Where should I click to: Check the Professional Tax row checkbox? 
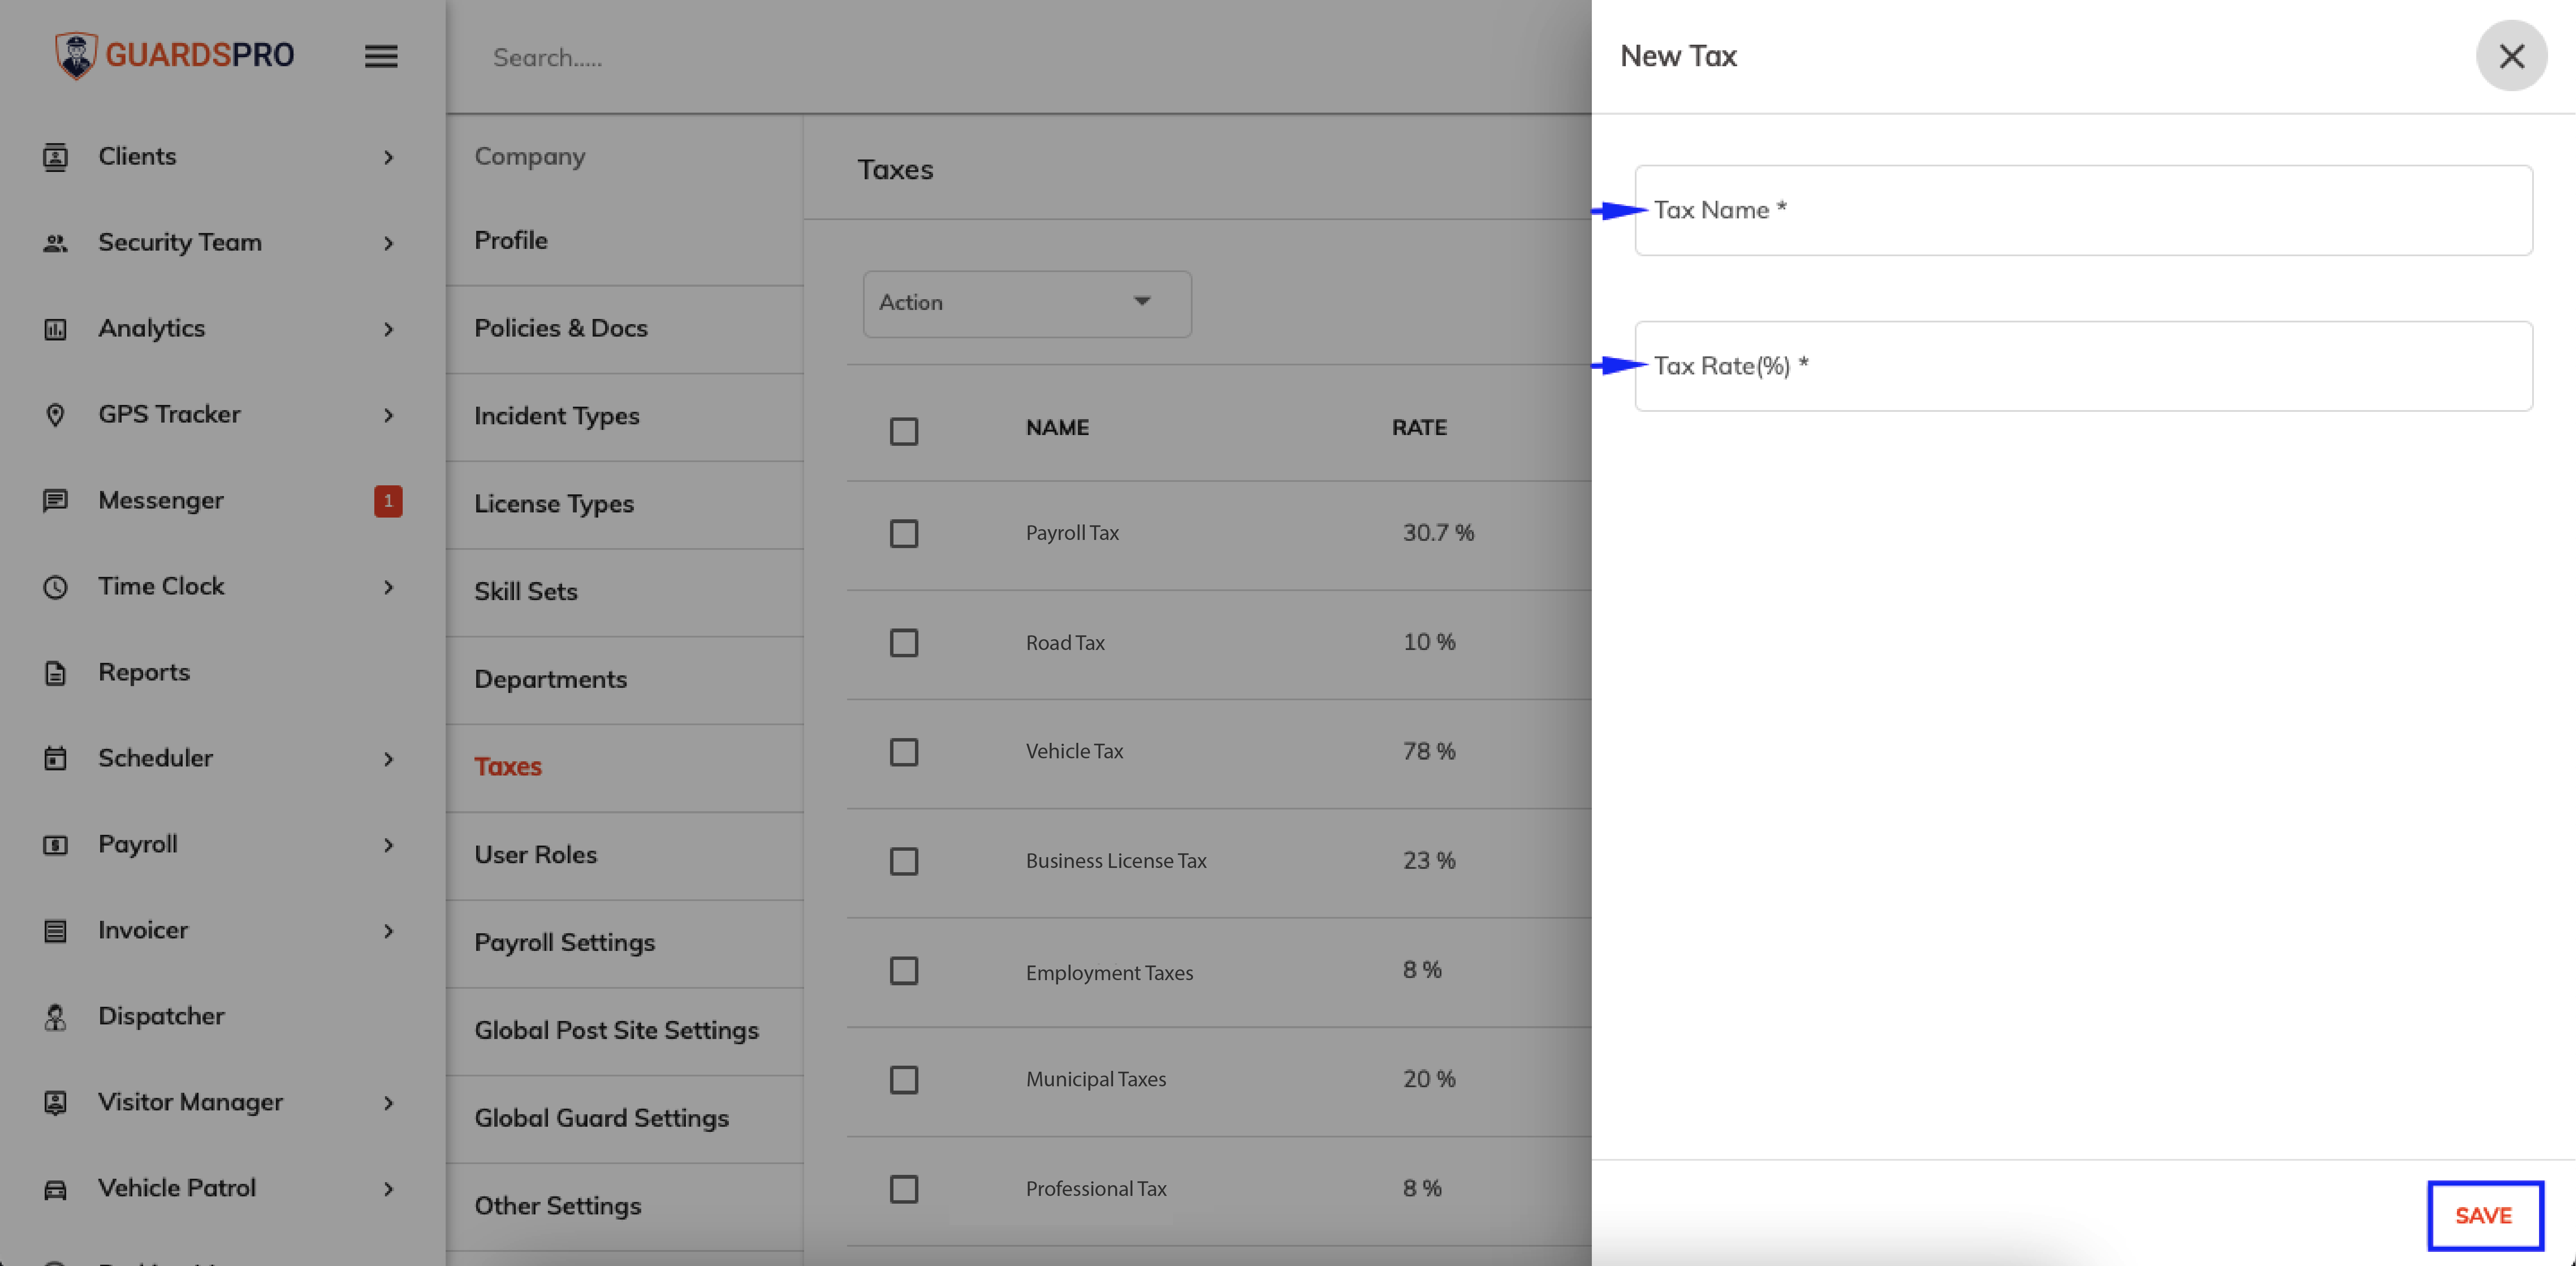[x=904, y=1189]
